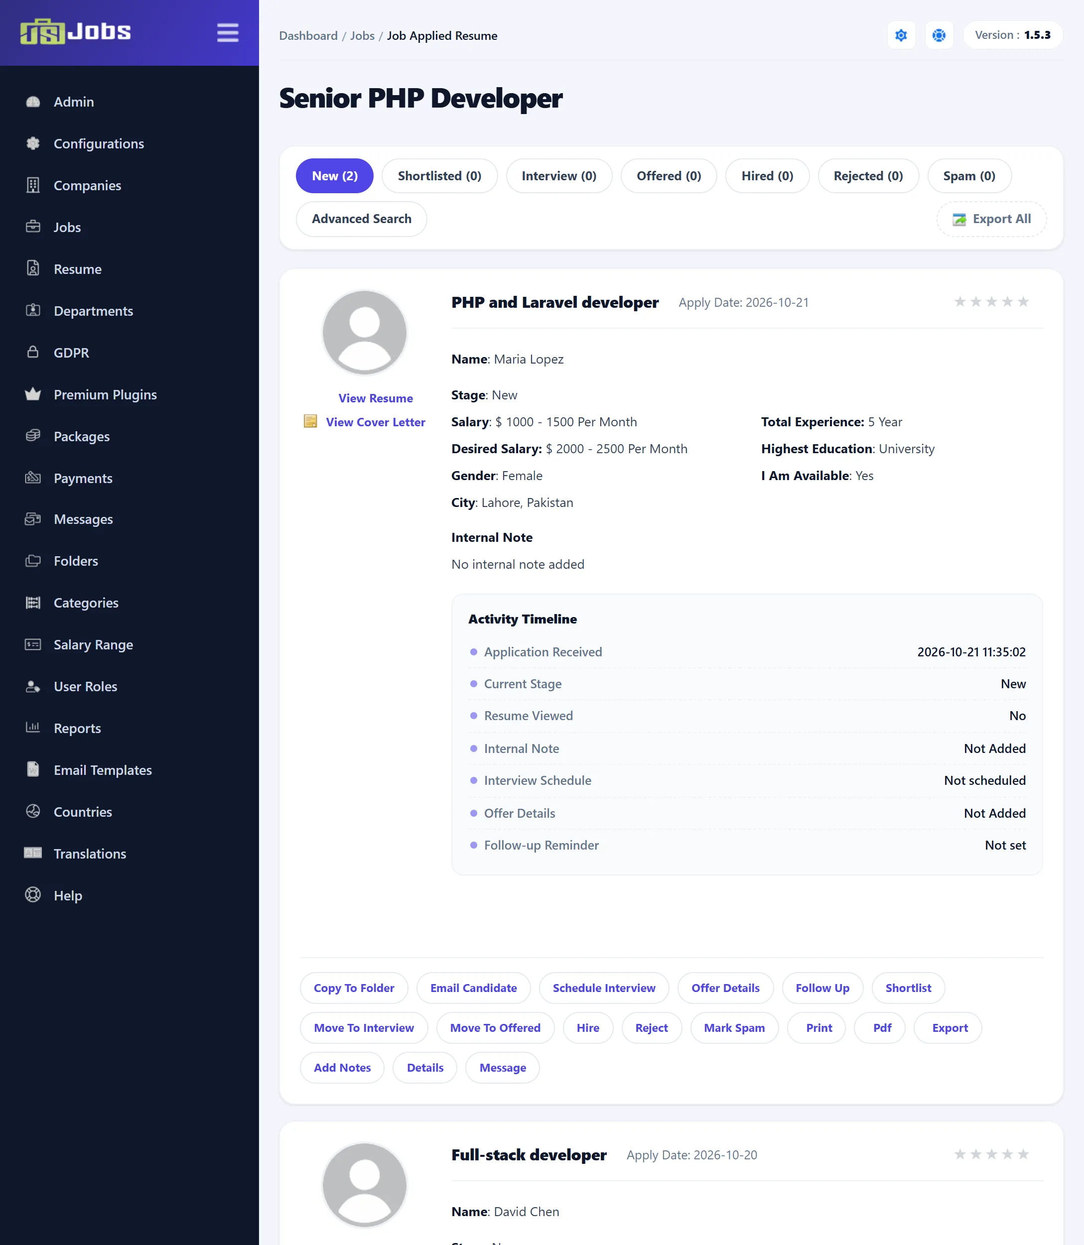Open the Rejected (0) tab
This screenshot has width=1084, height=1245.
[x=868, y=176]
